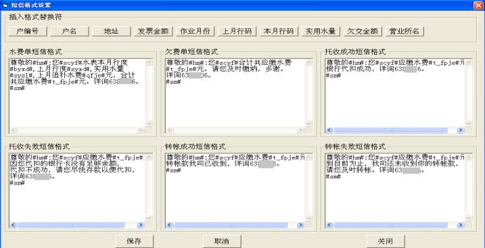Close the 短信格式设置 window via title bar X
The height and width of the screenshot is (248, 485).
(x=478, y=5)
